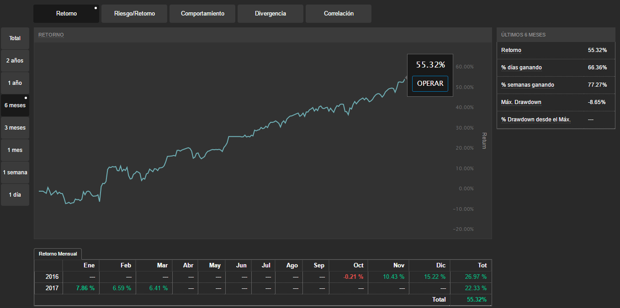Open the Comportamiento tab

click(x=202, y=14)
